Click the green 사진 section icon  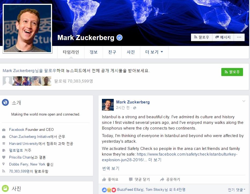(5, 188)
